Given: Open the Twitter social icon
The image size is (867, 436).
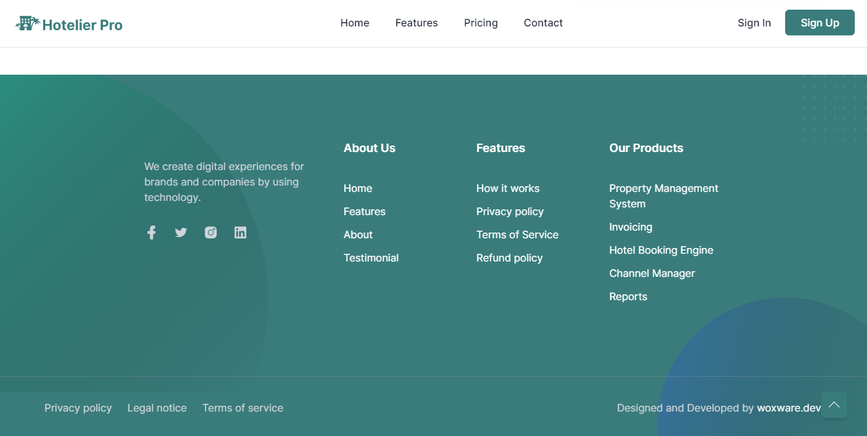Looking at the screenshot, I should click(x=181, y=232).
